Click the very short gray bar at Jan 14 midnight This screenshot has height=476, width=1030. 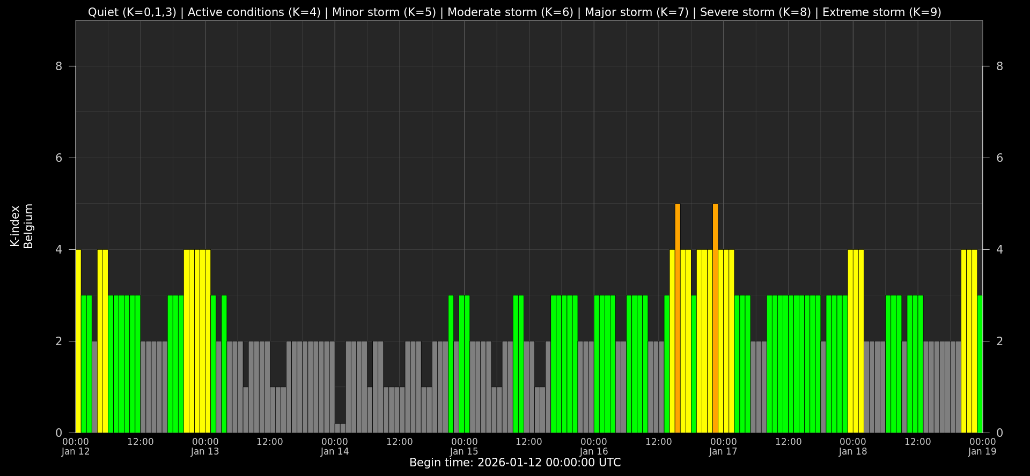click(x=340, y=428)
